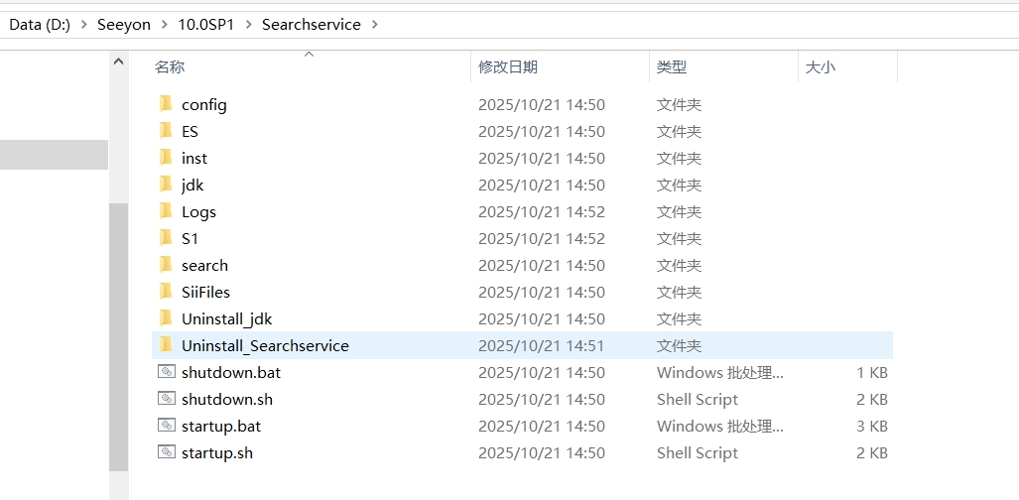Screen dimensions: 1019x500
Task: Click the shutdown.sh file icon
Action: pos(166,399)
